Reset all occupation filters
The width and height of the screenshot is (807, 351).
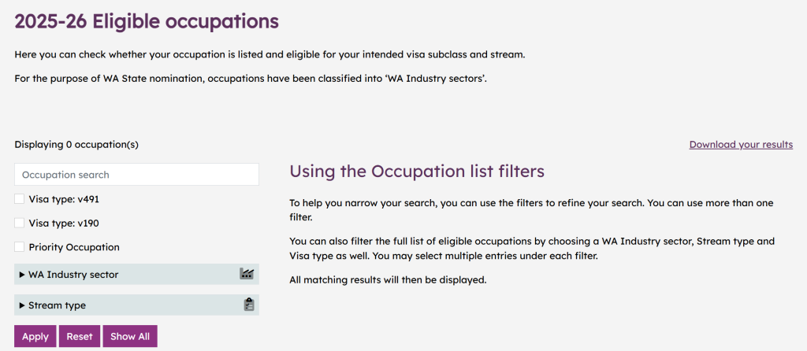(80, 336)
